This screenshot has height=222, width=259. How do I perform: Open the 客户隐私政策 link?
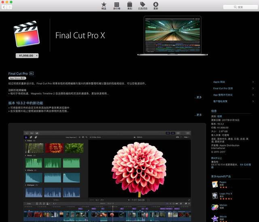(x=220, y=101)
